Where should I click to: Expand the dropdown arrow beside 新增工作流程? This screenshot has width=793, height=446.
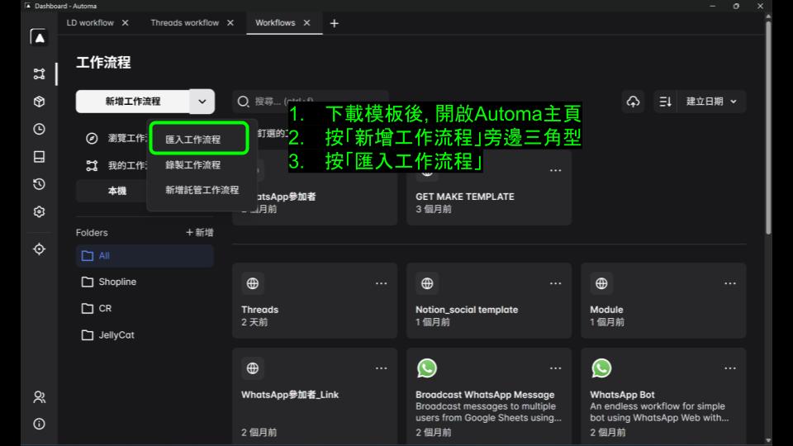[x=202, y=102]
